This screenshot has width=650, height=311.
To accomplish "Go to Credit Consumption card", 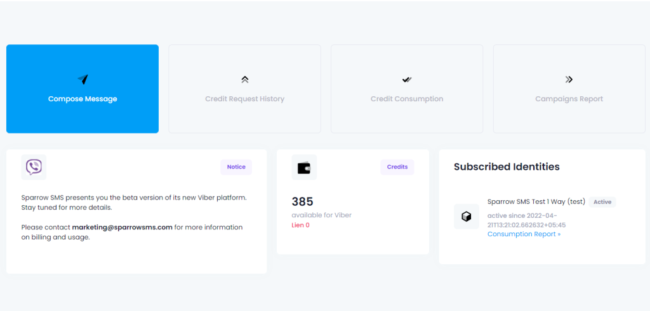I will pyautogui.click(x=407, y=89).
